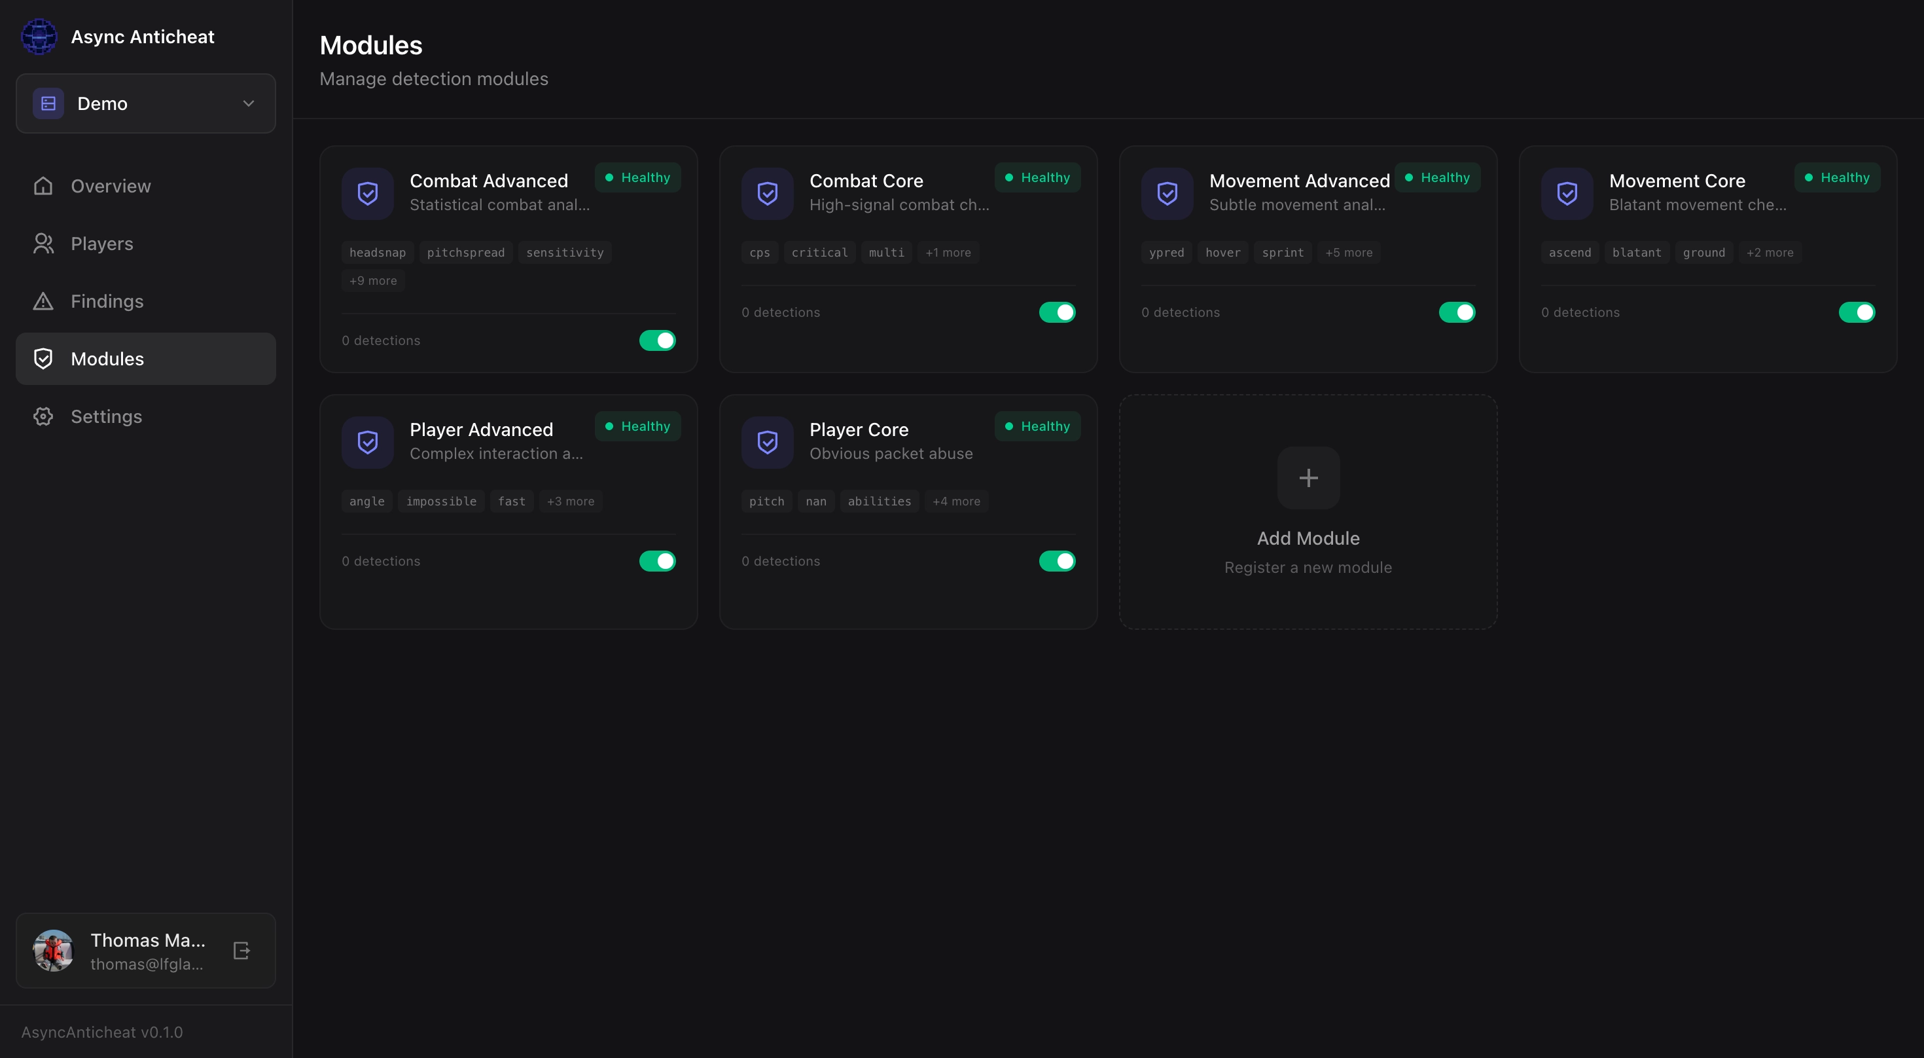
Task: Disable the Combat Advanced module toggle
Action: (657, 340)
